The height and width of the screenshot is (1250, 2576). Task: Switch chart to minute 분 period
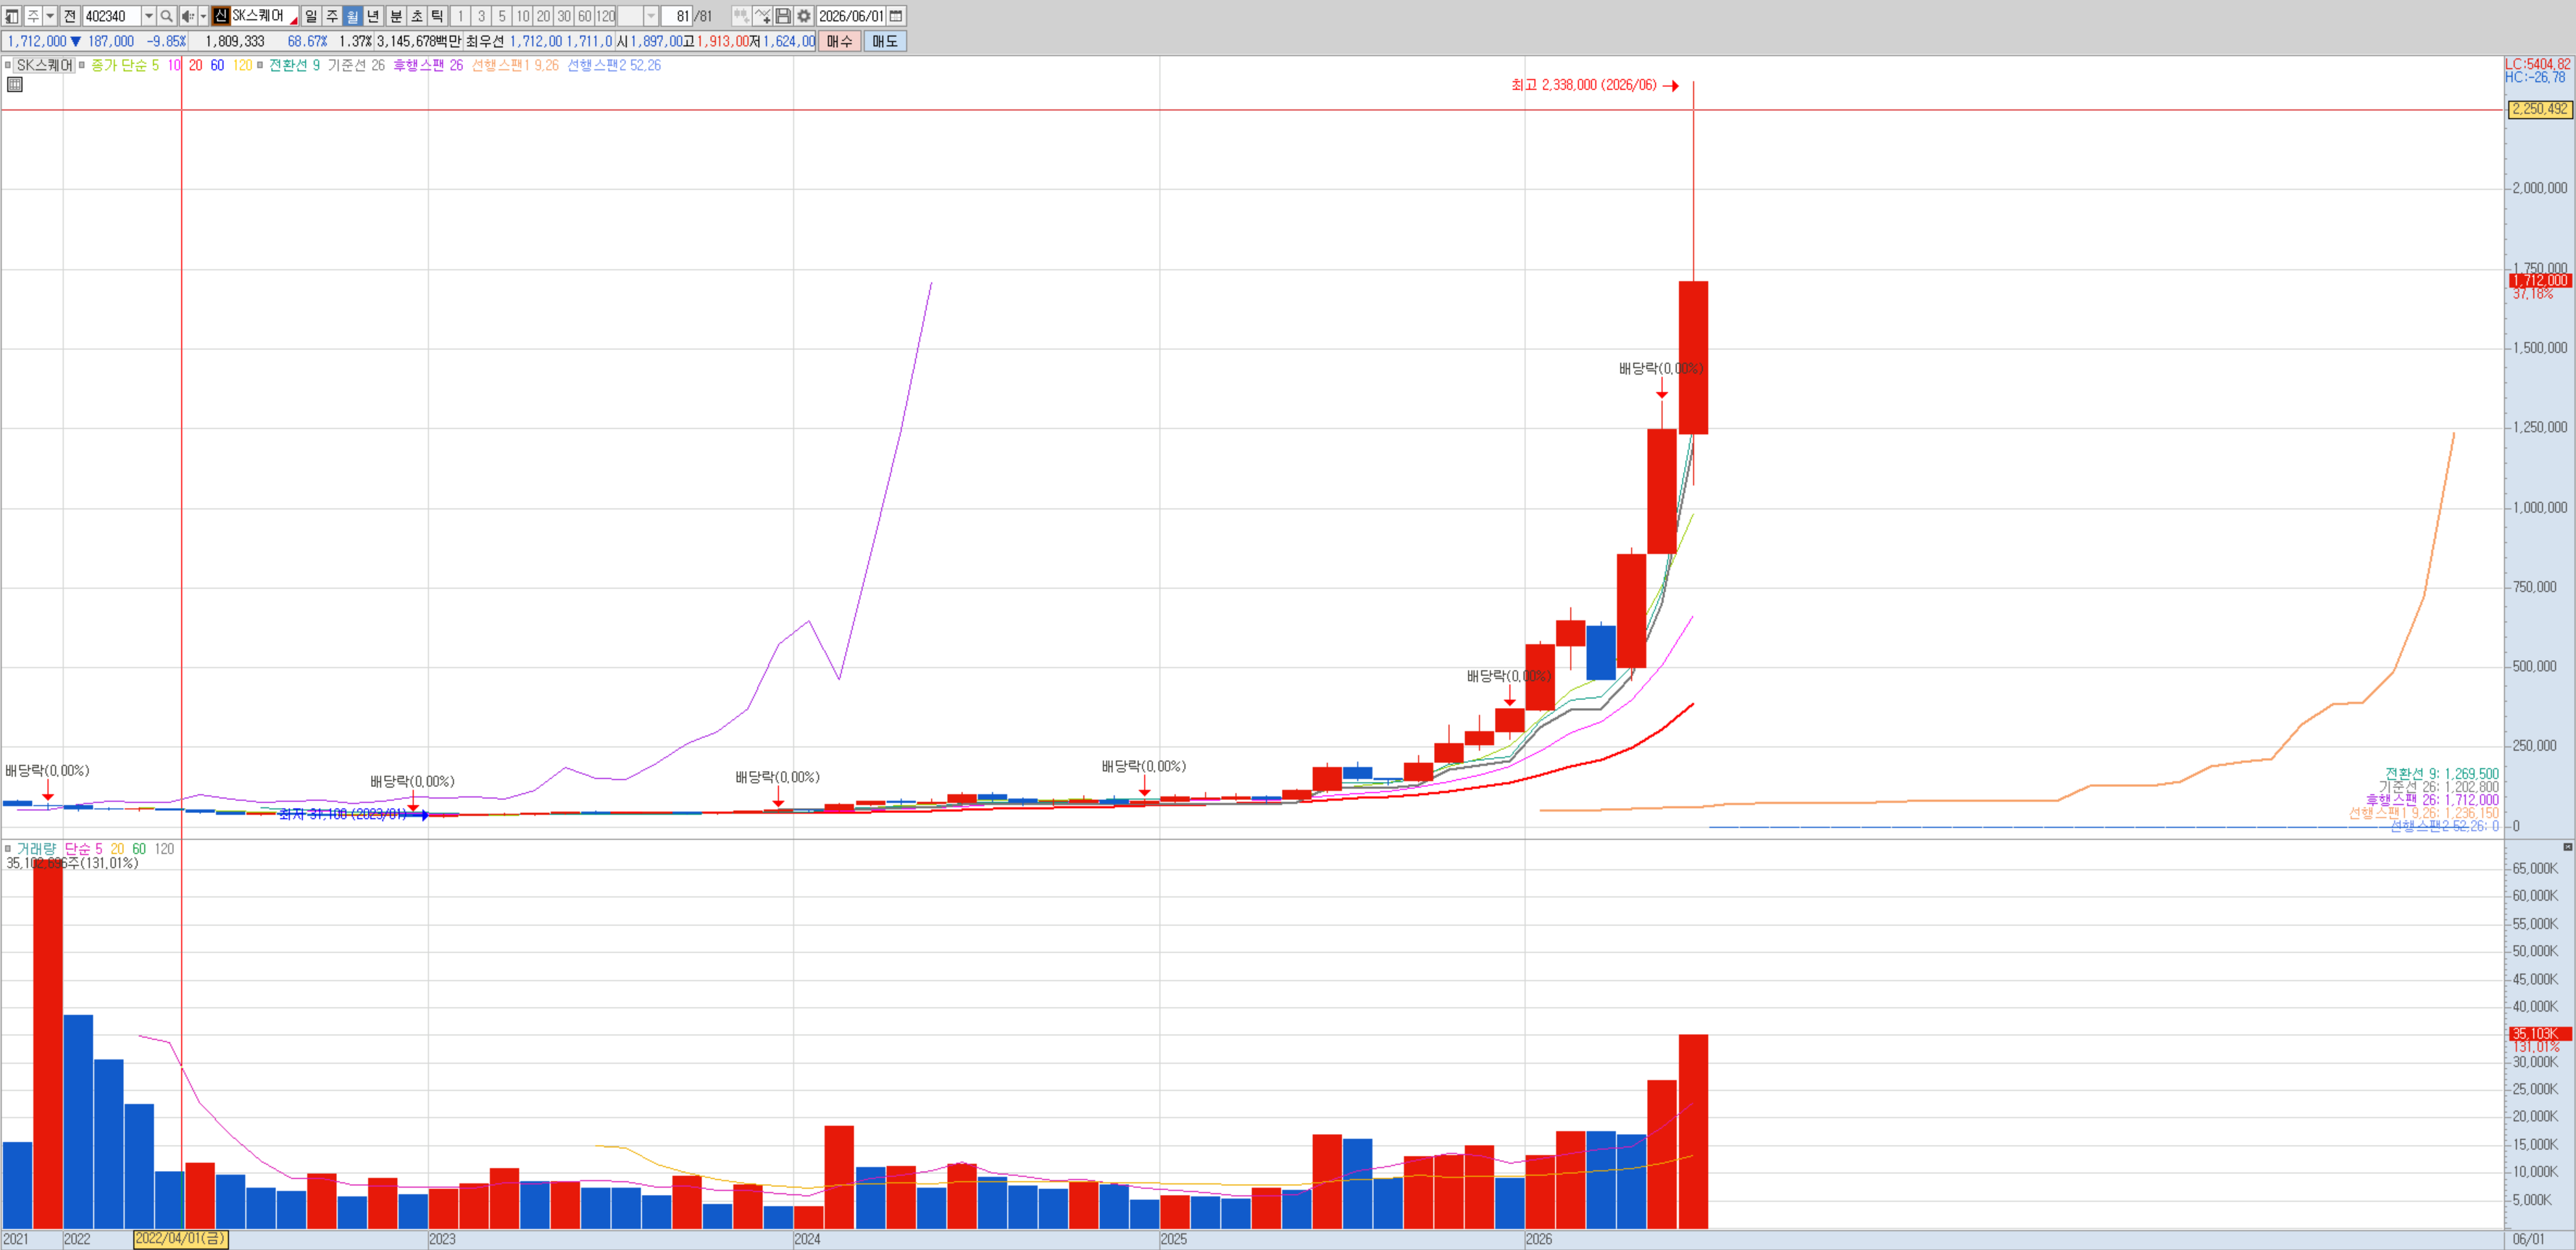396,16
